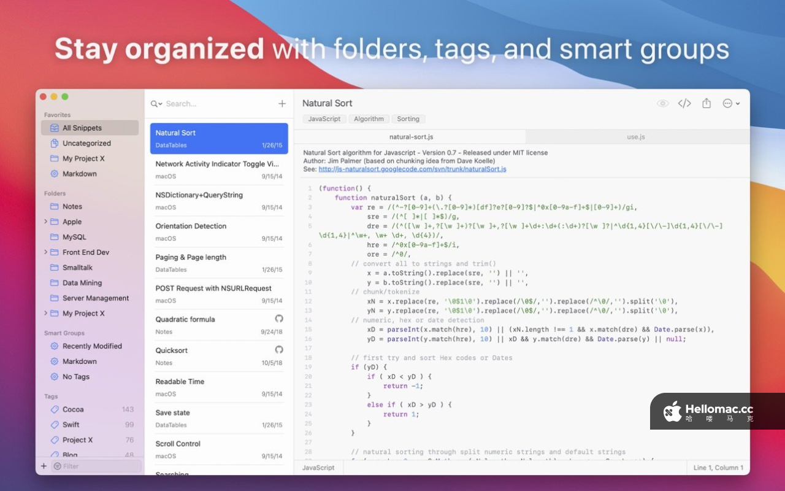Open the MySQL folder

coord(90,237)
